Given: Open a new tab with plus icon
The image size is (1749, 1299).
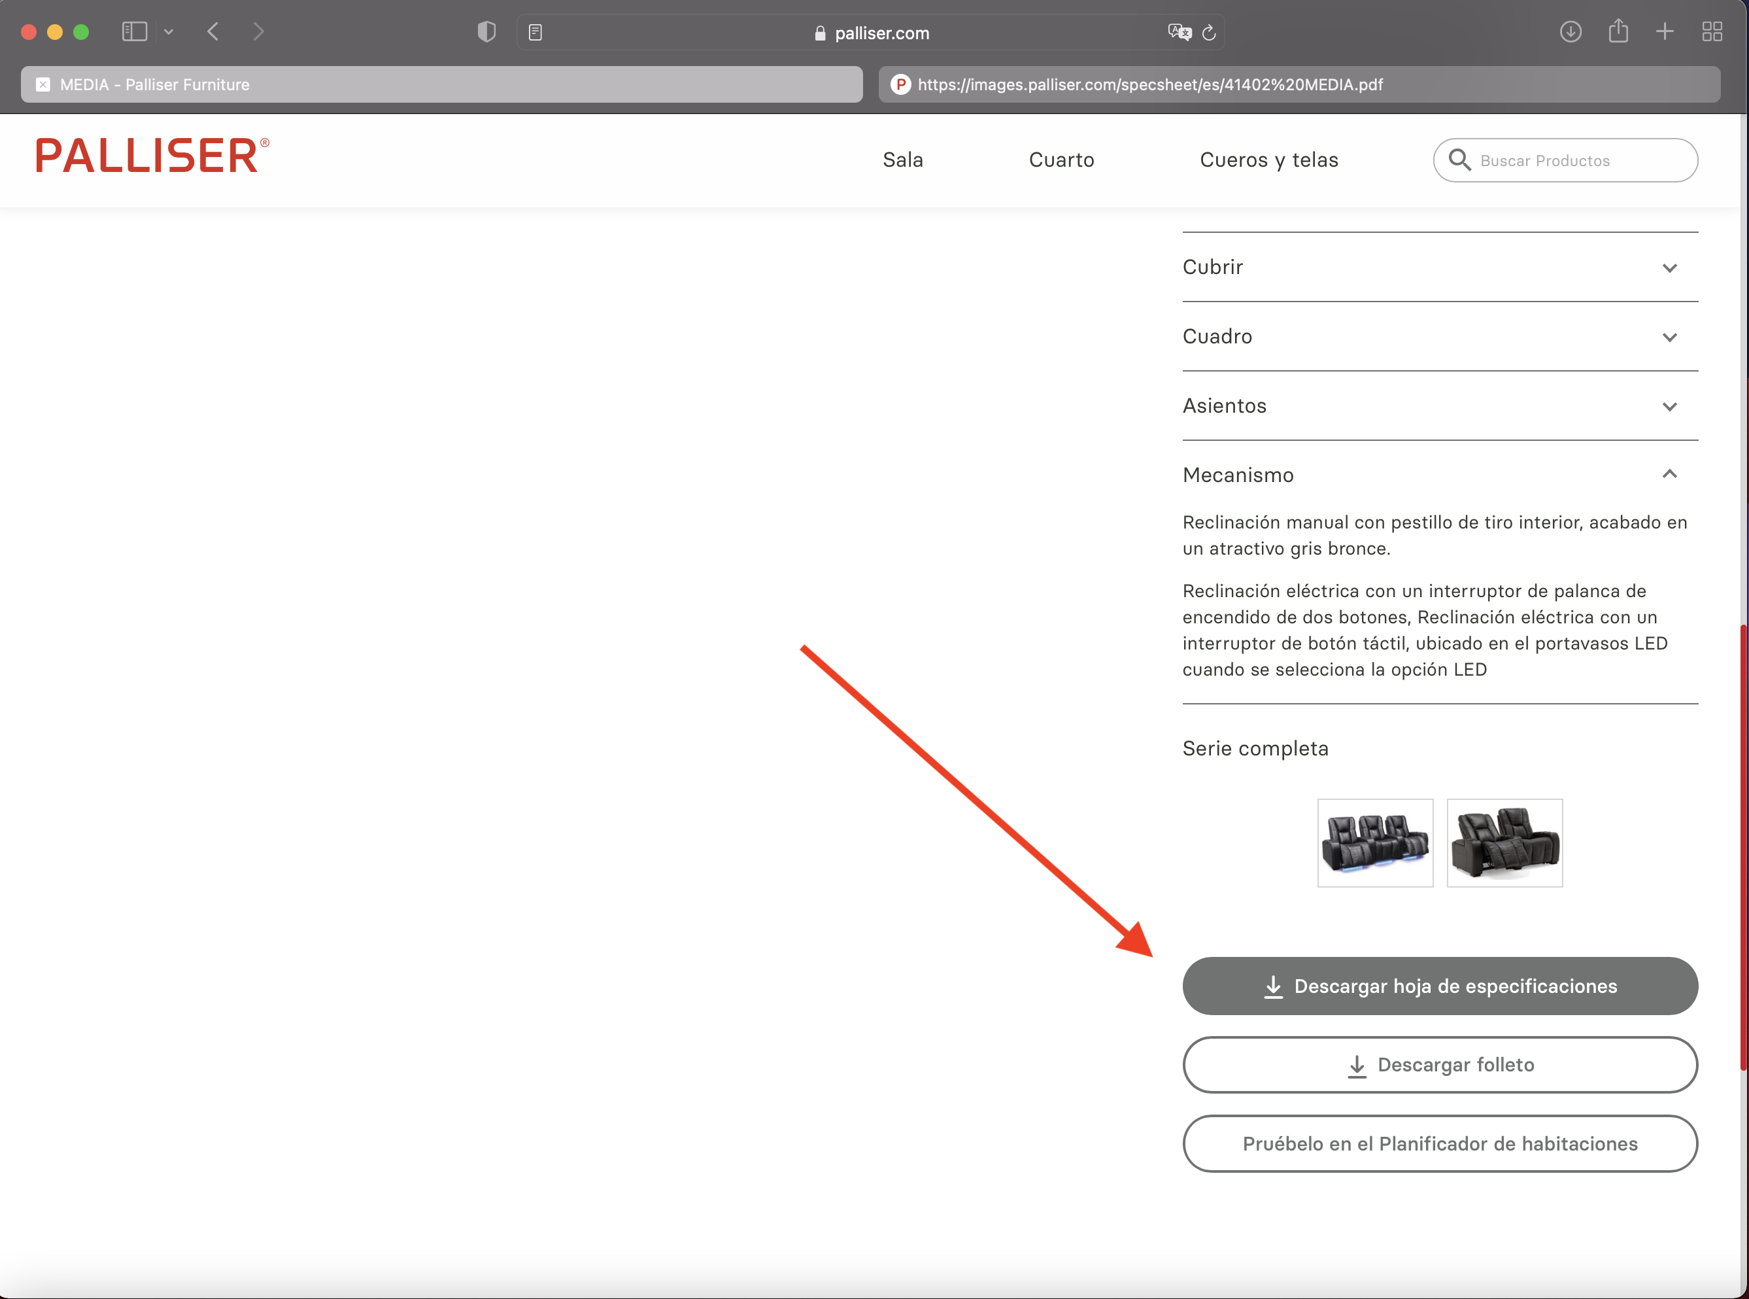Looking at the screenshot, I should click(x=1665, y=31).
